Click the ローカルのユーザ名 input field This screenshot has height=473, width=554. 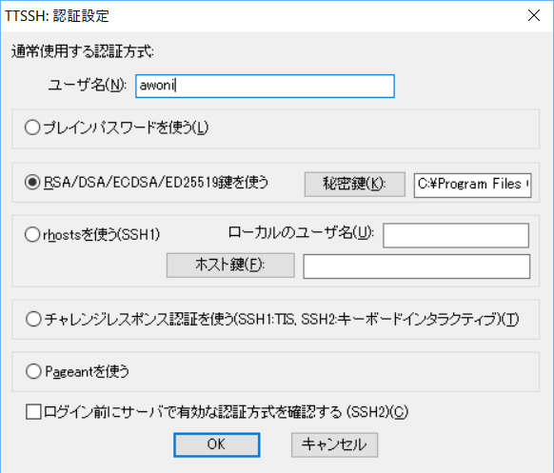pos(456,235)
